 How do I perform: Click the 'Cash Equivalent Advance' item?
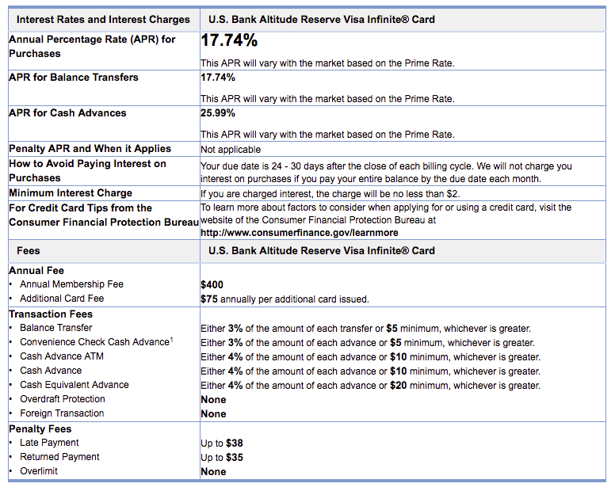(74, 385)
